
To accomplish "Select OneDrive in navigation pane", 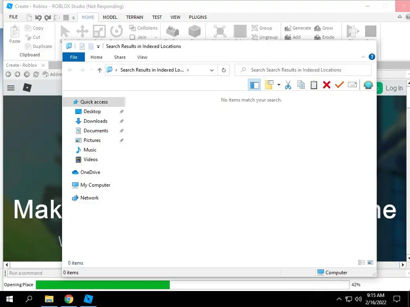I will 90,172.
